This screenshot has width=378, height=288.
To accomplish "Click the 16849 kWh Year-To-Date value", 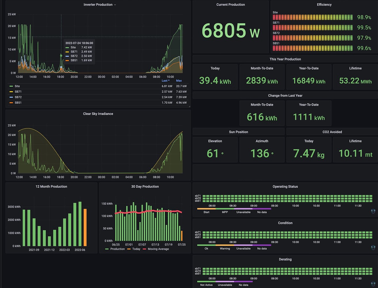I will (x=309, y=81).
